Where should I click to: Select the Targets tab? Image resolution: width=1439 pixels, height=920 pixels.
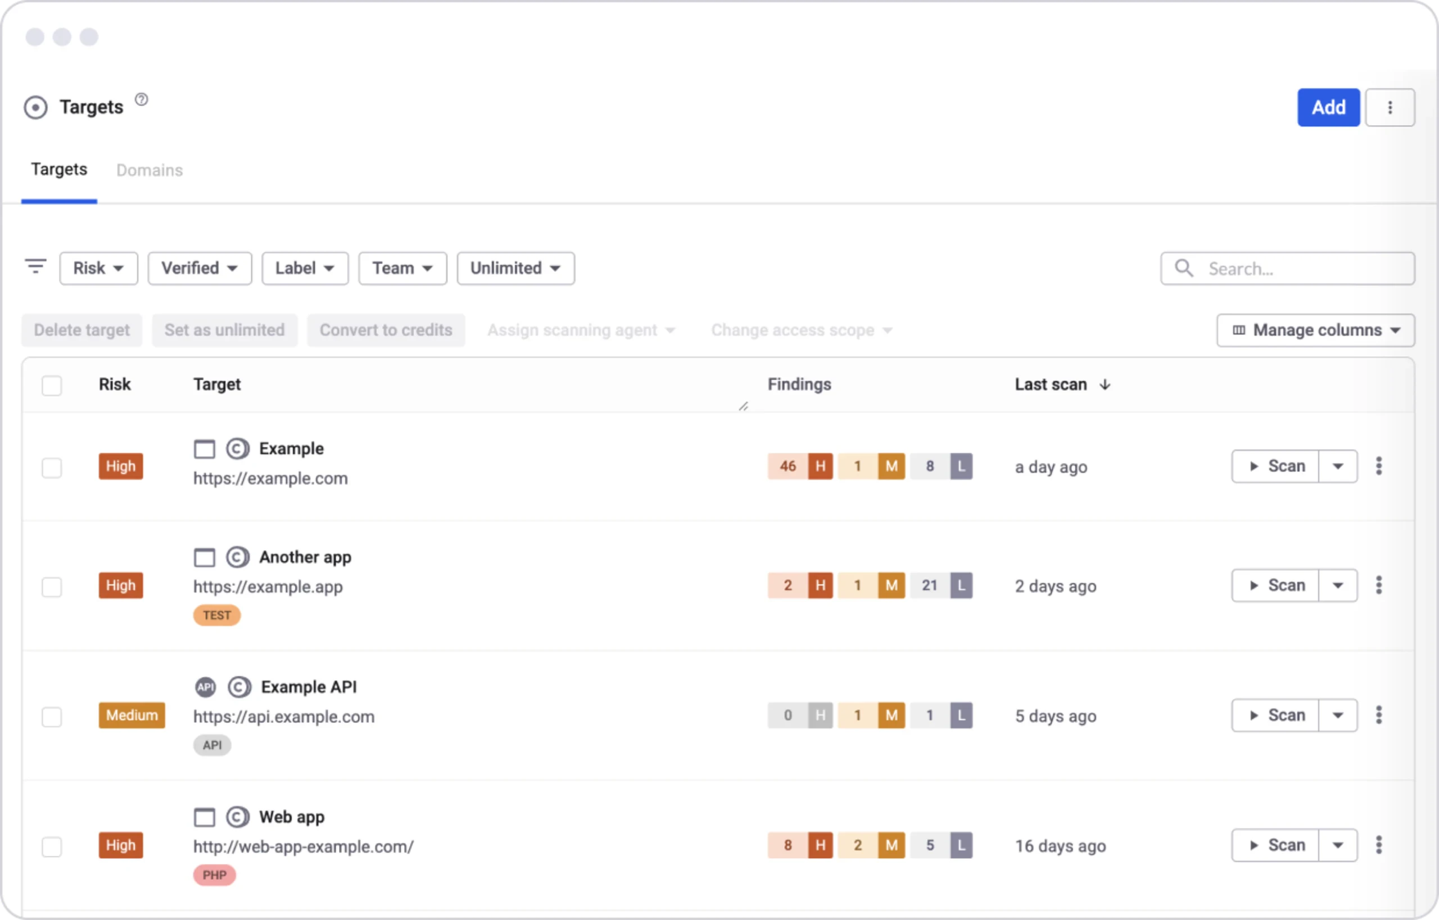(58, 170)
